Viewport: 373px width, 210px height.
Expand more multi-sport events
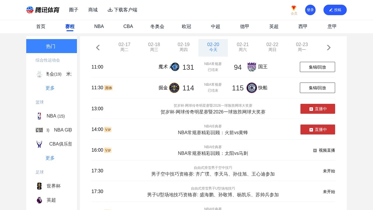click(x=50, y=88)
